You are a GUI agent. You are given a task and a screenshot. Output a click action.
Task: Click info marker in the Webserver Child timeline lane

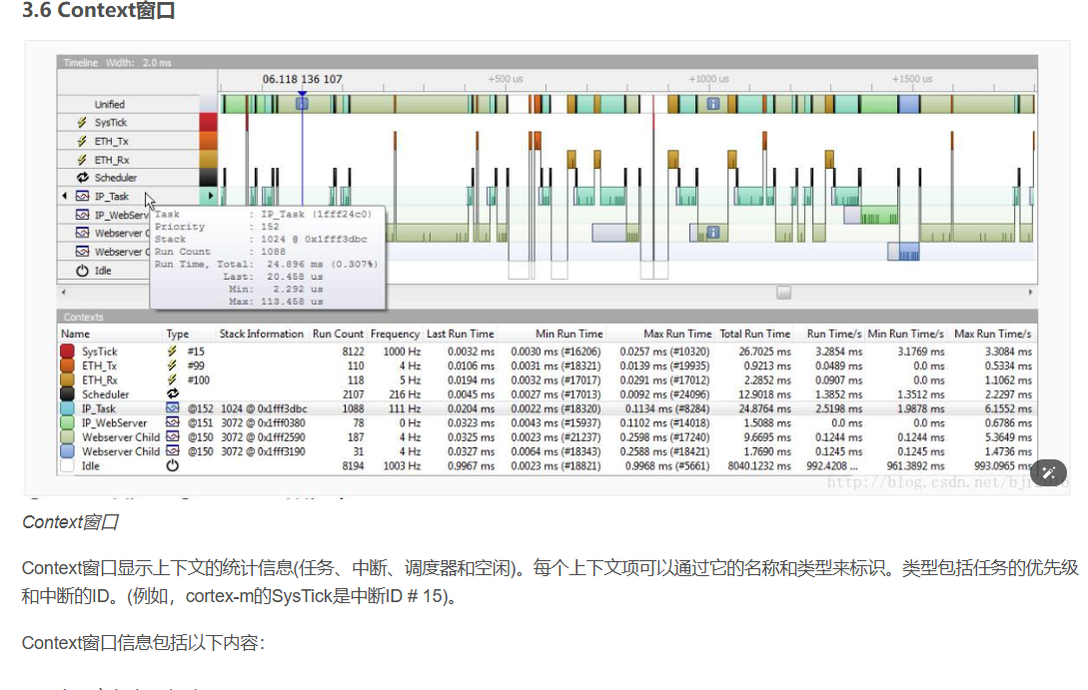712,233
